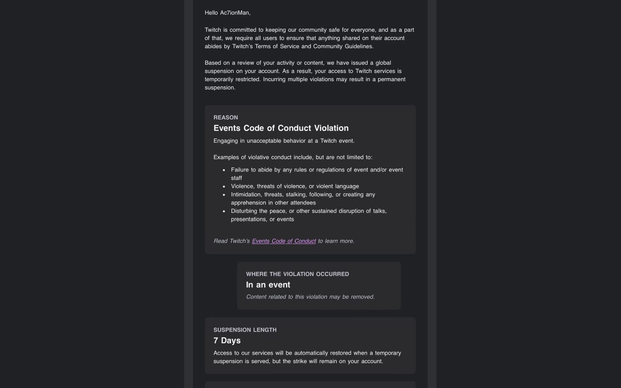
Task: Click the SUSPENSION LENGTH label
Action: [x=245, y=330]
